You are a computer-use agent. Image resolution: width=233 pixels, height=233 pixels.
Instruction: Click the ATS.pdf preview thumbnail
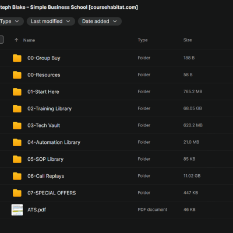click(x=17, y=210)
